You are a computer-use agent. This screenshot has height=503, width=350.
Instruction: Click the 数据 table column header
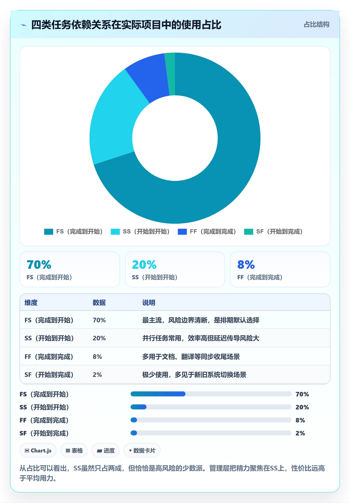[x=99, y=303]
